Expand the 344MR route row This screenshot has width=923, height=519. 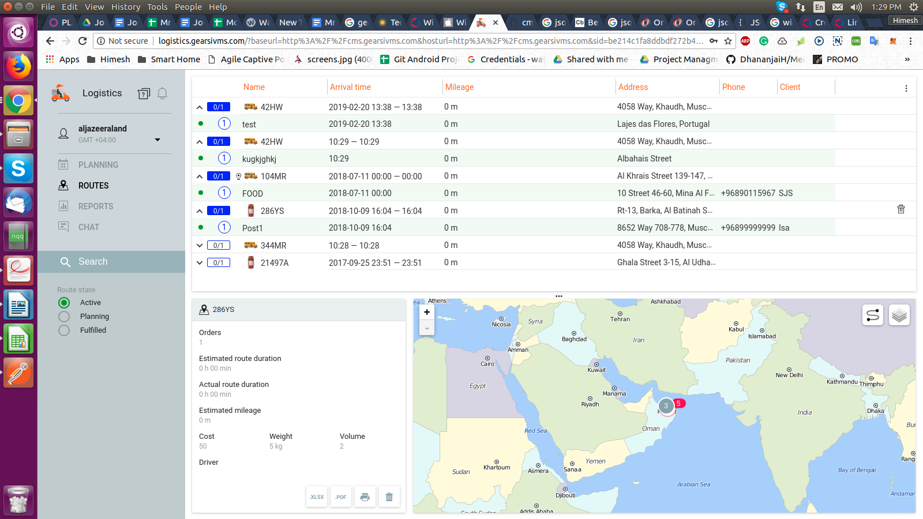(x=200, y=245)
